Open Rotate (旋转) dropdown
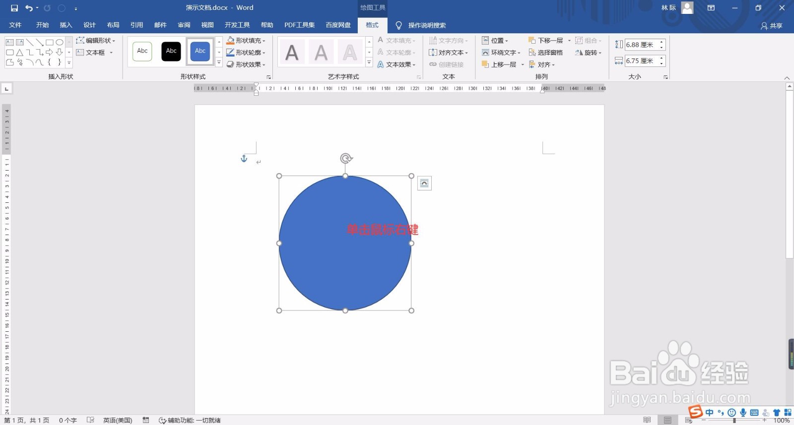The width and height of the screenshot is (794, 425). point(588,53)
